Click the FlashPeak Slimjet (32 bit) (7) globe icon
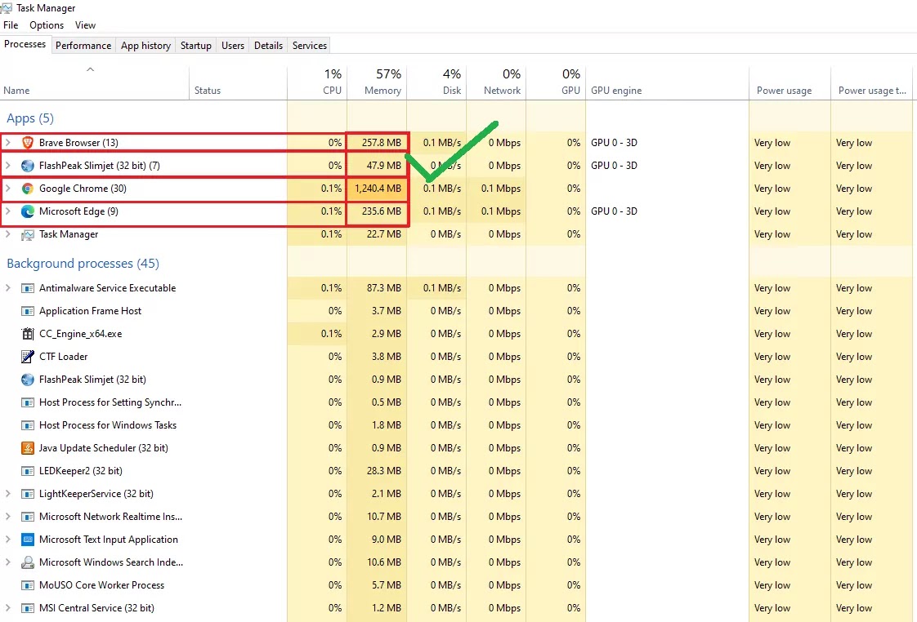Image resolution: width=917 pixels, height=622 pixels. click(x=28, y=165)
